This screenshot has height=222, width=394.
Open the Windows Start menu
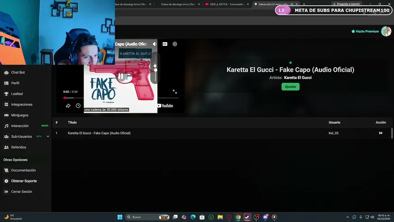click(120, 217)
